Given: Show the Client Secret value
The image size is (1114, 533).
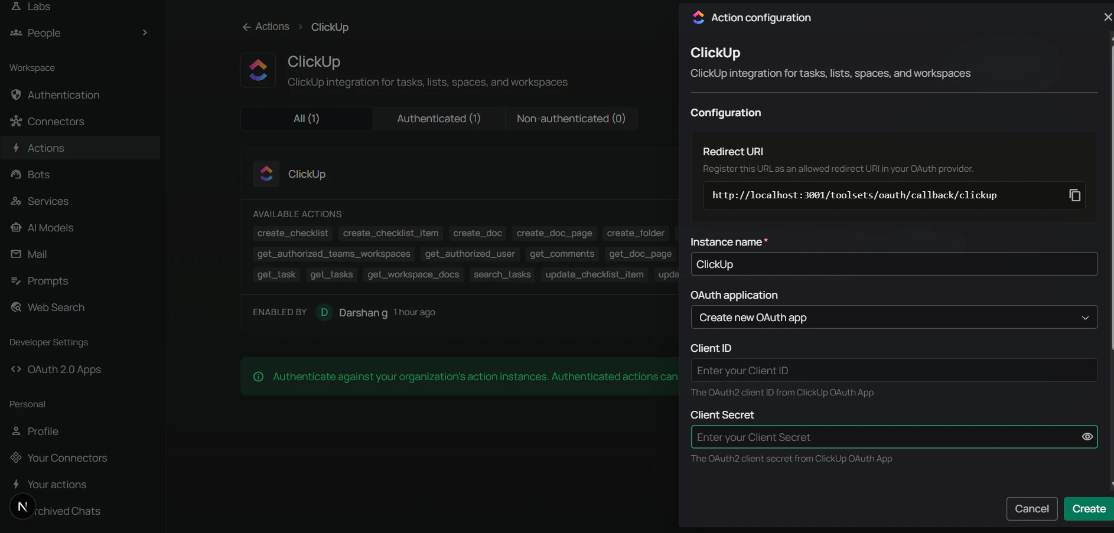Looking at the screenshot, I should [1086, 437].
